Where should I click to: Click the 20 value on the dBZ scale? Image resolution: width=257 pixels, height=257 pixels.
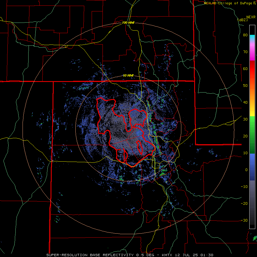pyautogui.click(x=245, y=136)
